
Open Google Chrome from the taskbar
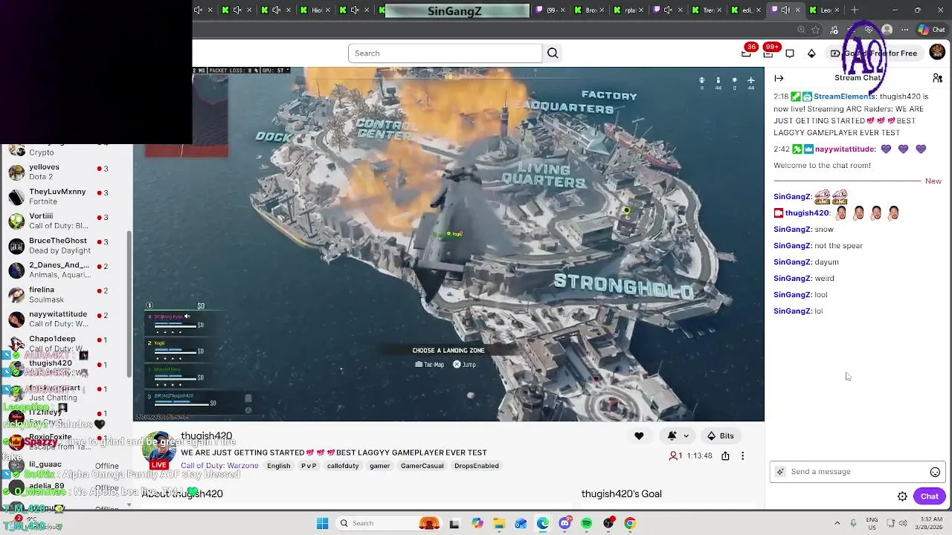630,523
